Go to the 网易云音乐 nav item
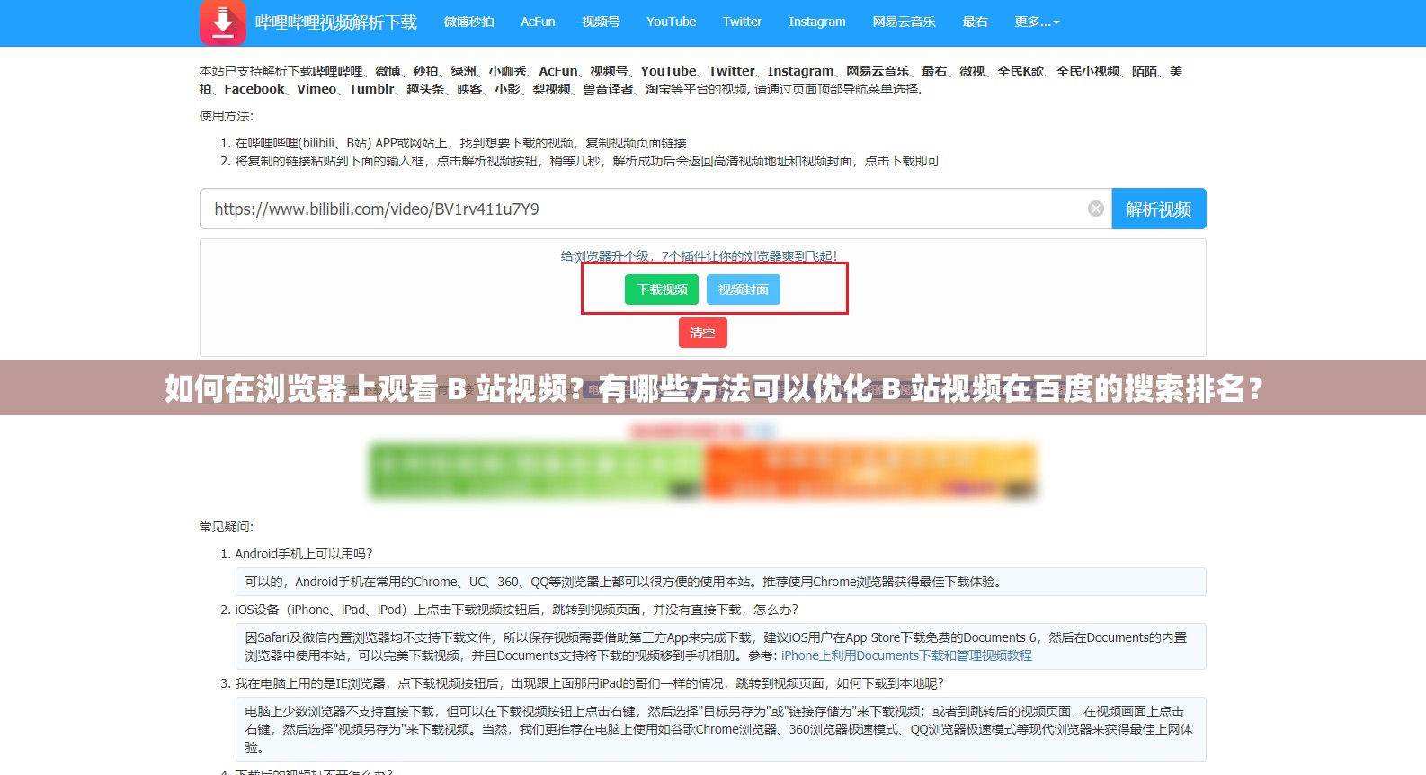Image resolution: width=1426 pixels, height=775 pixels. point(904,22)
